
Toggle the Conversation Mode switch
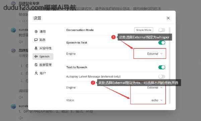(162, 30)
